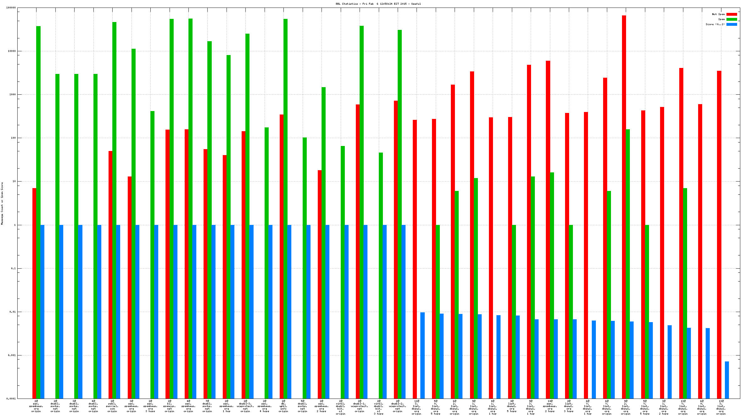The image size is (745, 419).
Task: Select the psbl.surriel.com origin axis label
Action: [112, 406]
